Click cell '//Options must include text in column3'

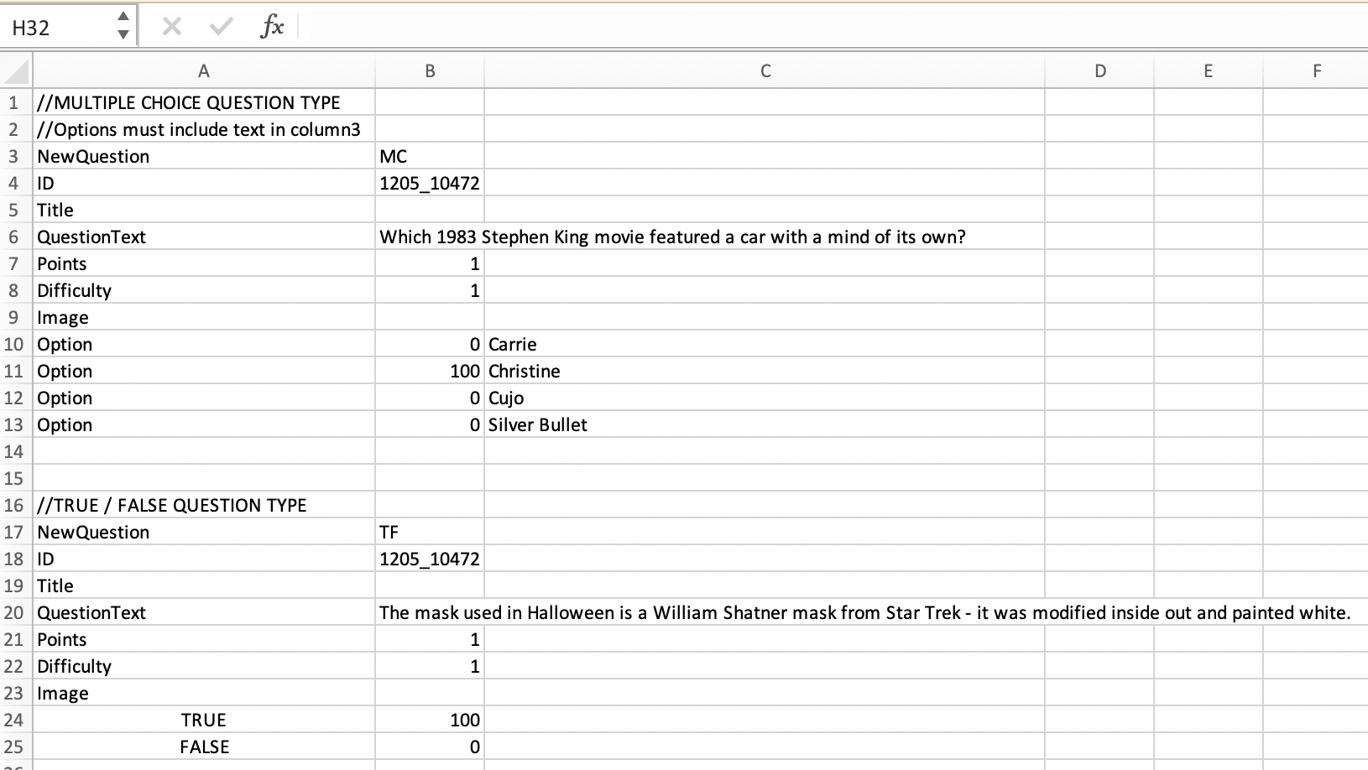(204, 129)
